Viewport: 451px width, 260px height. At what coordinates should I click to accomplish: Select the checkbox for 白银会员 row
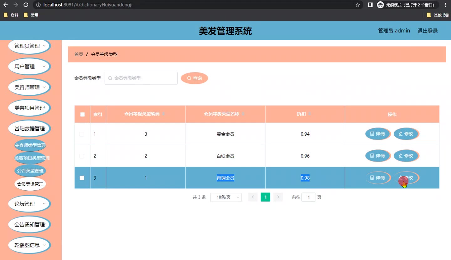82,156
